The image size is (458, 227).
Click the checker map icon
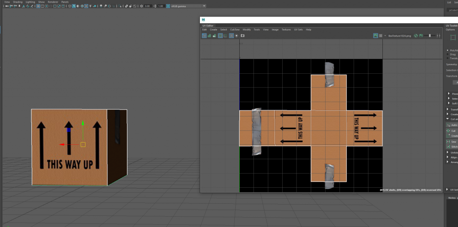pos(381,35)
